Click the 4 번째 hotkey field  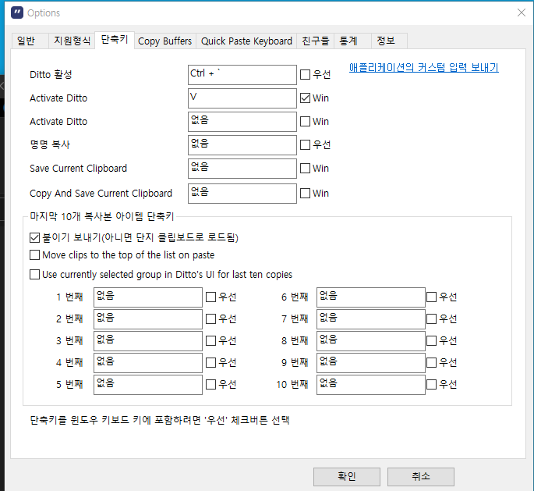[148, 363]
